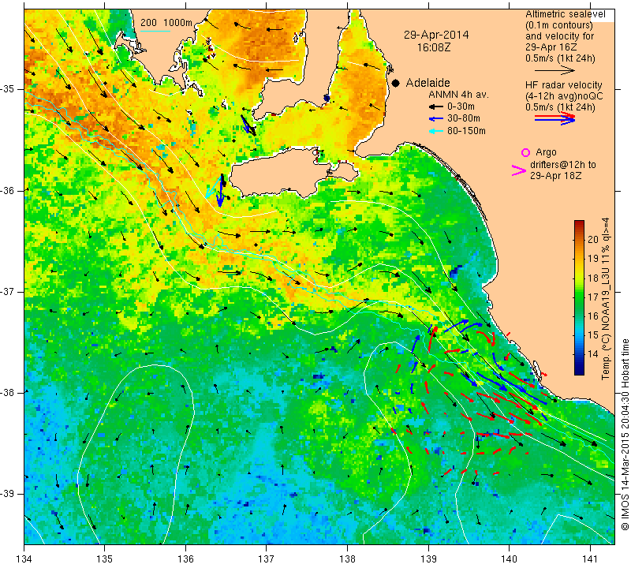Click the 'drifters@12h to' legend text

point(562,165)
